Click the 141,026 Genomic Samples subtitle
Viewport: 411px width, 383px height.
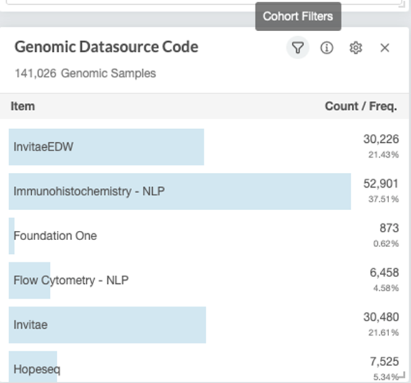(x=85, y=73)
